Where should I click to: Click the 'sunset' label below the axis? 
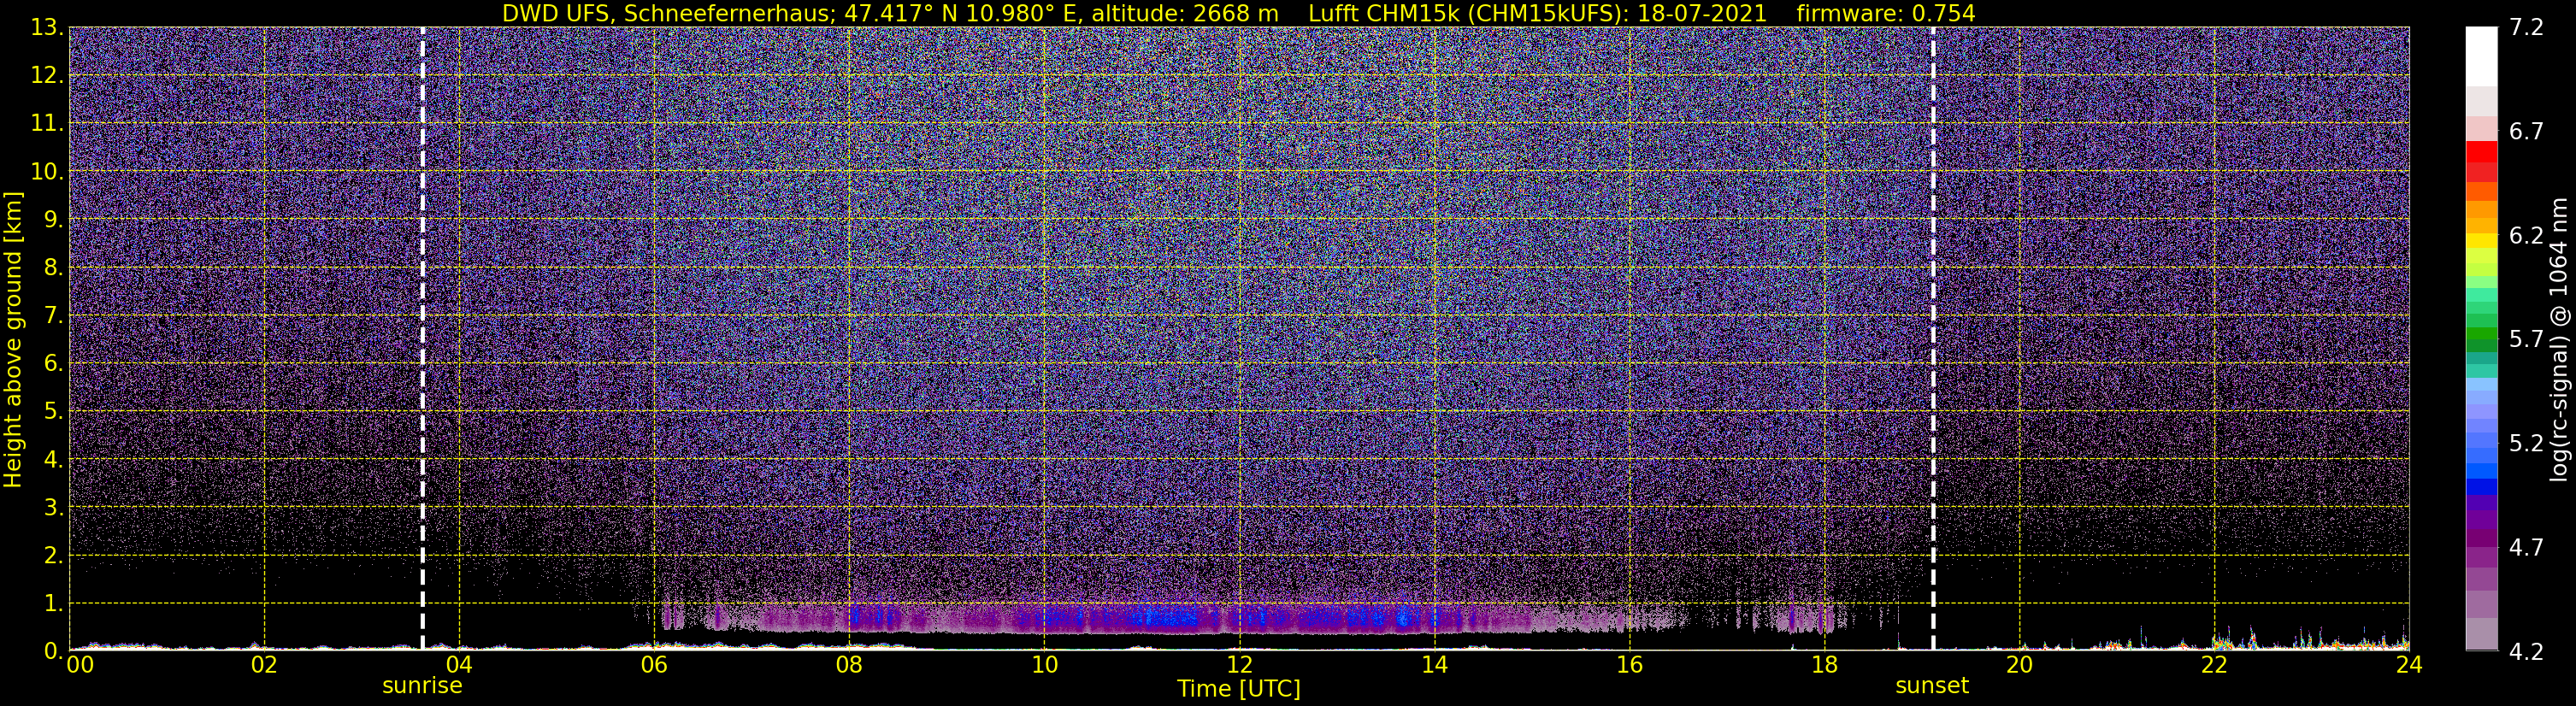tap(1932, 686)
